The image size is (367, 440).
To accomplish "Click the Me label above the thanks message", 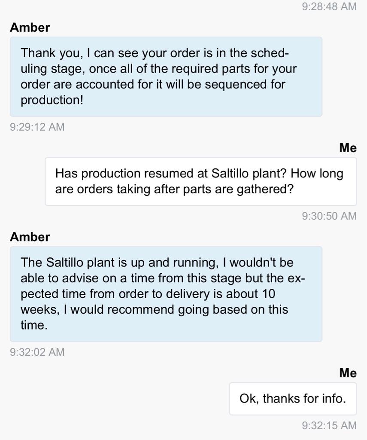I will pos(348,373).
